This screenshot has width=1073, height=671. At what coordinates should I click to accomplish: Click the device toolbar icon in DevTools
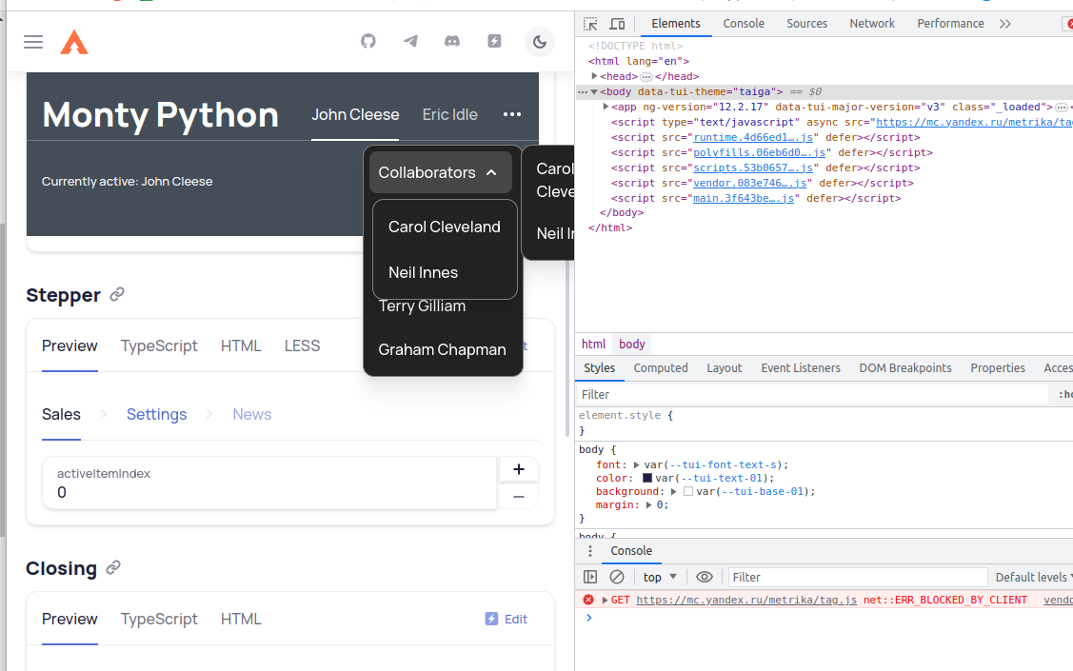pyautogui.click(x=616, y=23)
